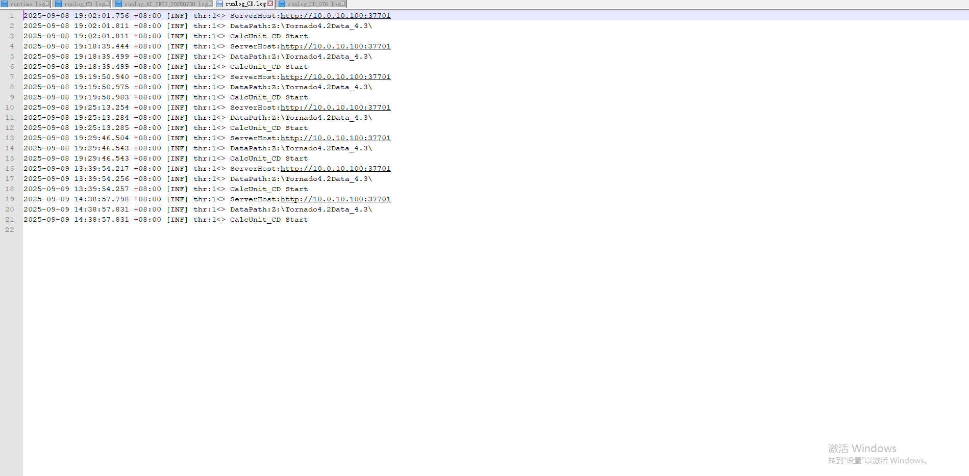Close the active runlog_CD.log tab with red X
Viewport: 969px width, 476px height.
point(270,4)
